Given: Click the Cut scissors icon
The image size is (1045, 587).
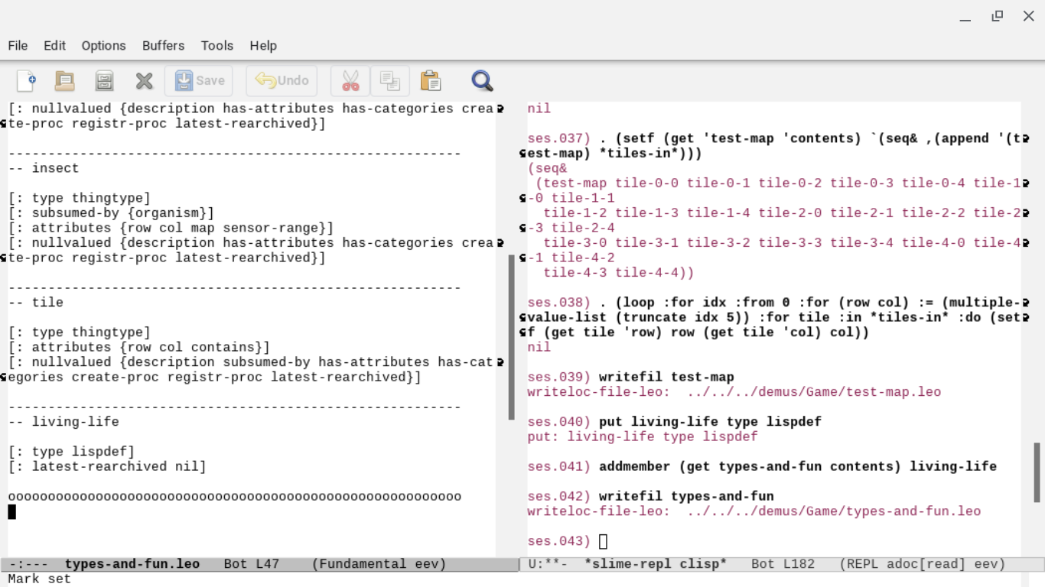Looking at the screenshot, I should (350, 80).
